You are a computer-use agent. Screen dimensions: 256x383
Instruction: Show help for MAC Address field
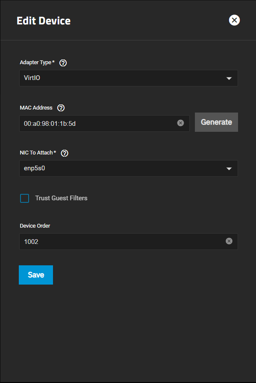click(x=61, y=108)
